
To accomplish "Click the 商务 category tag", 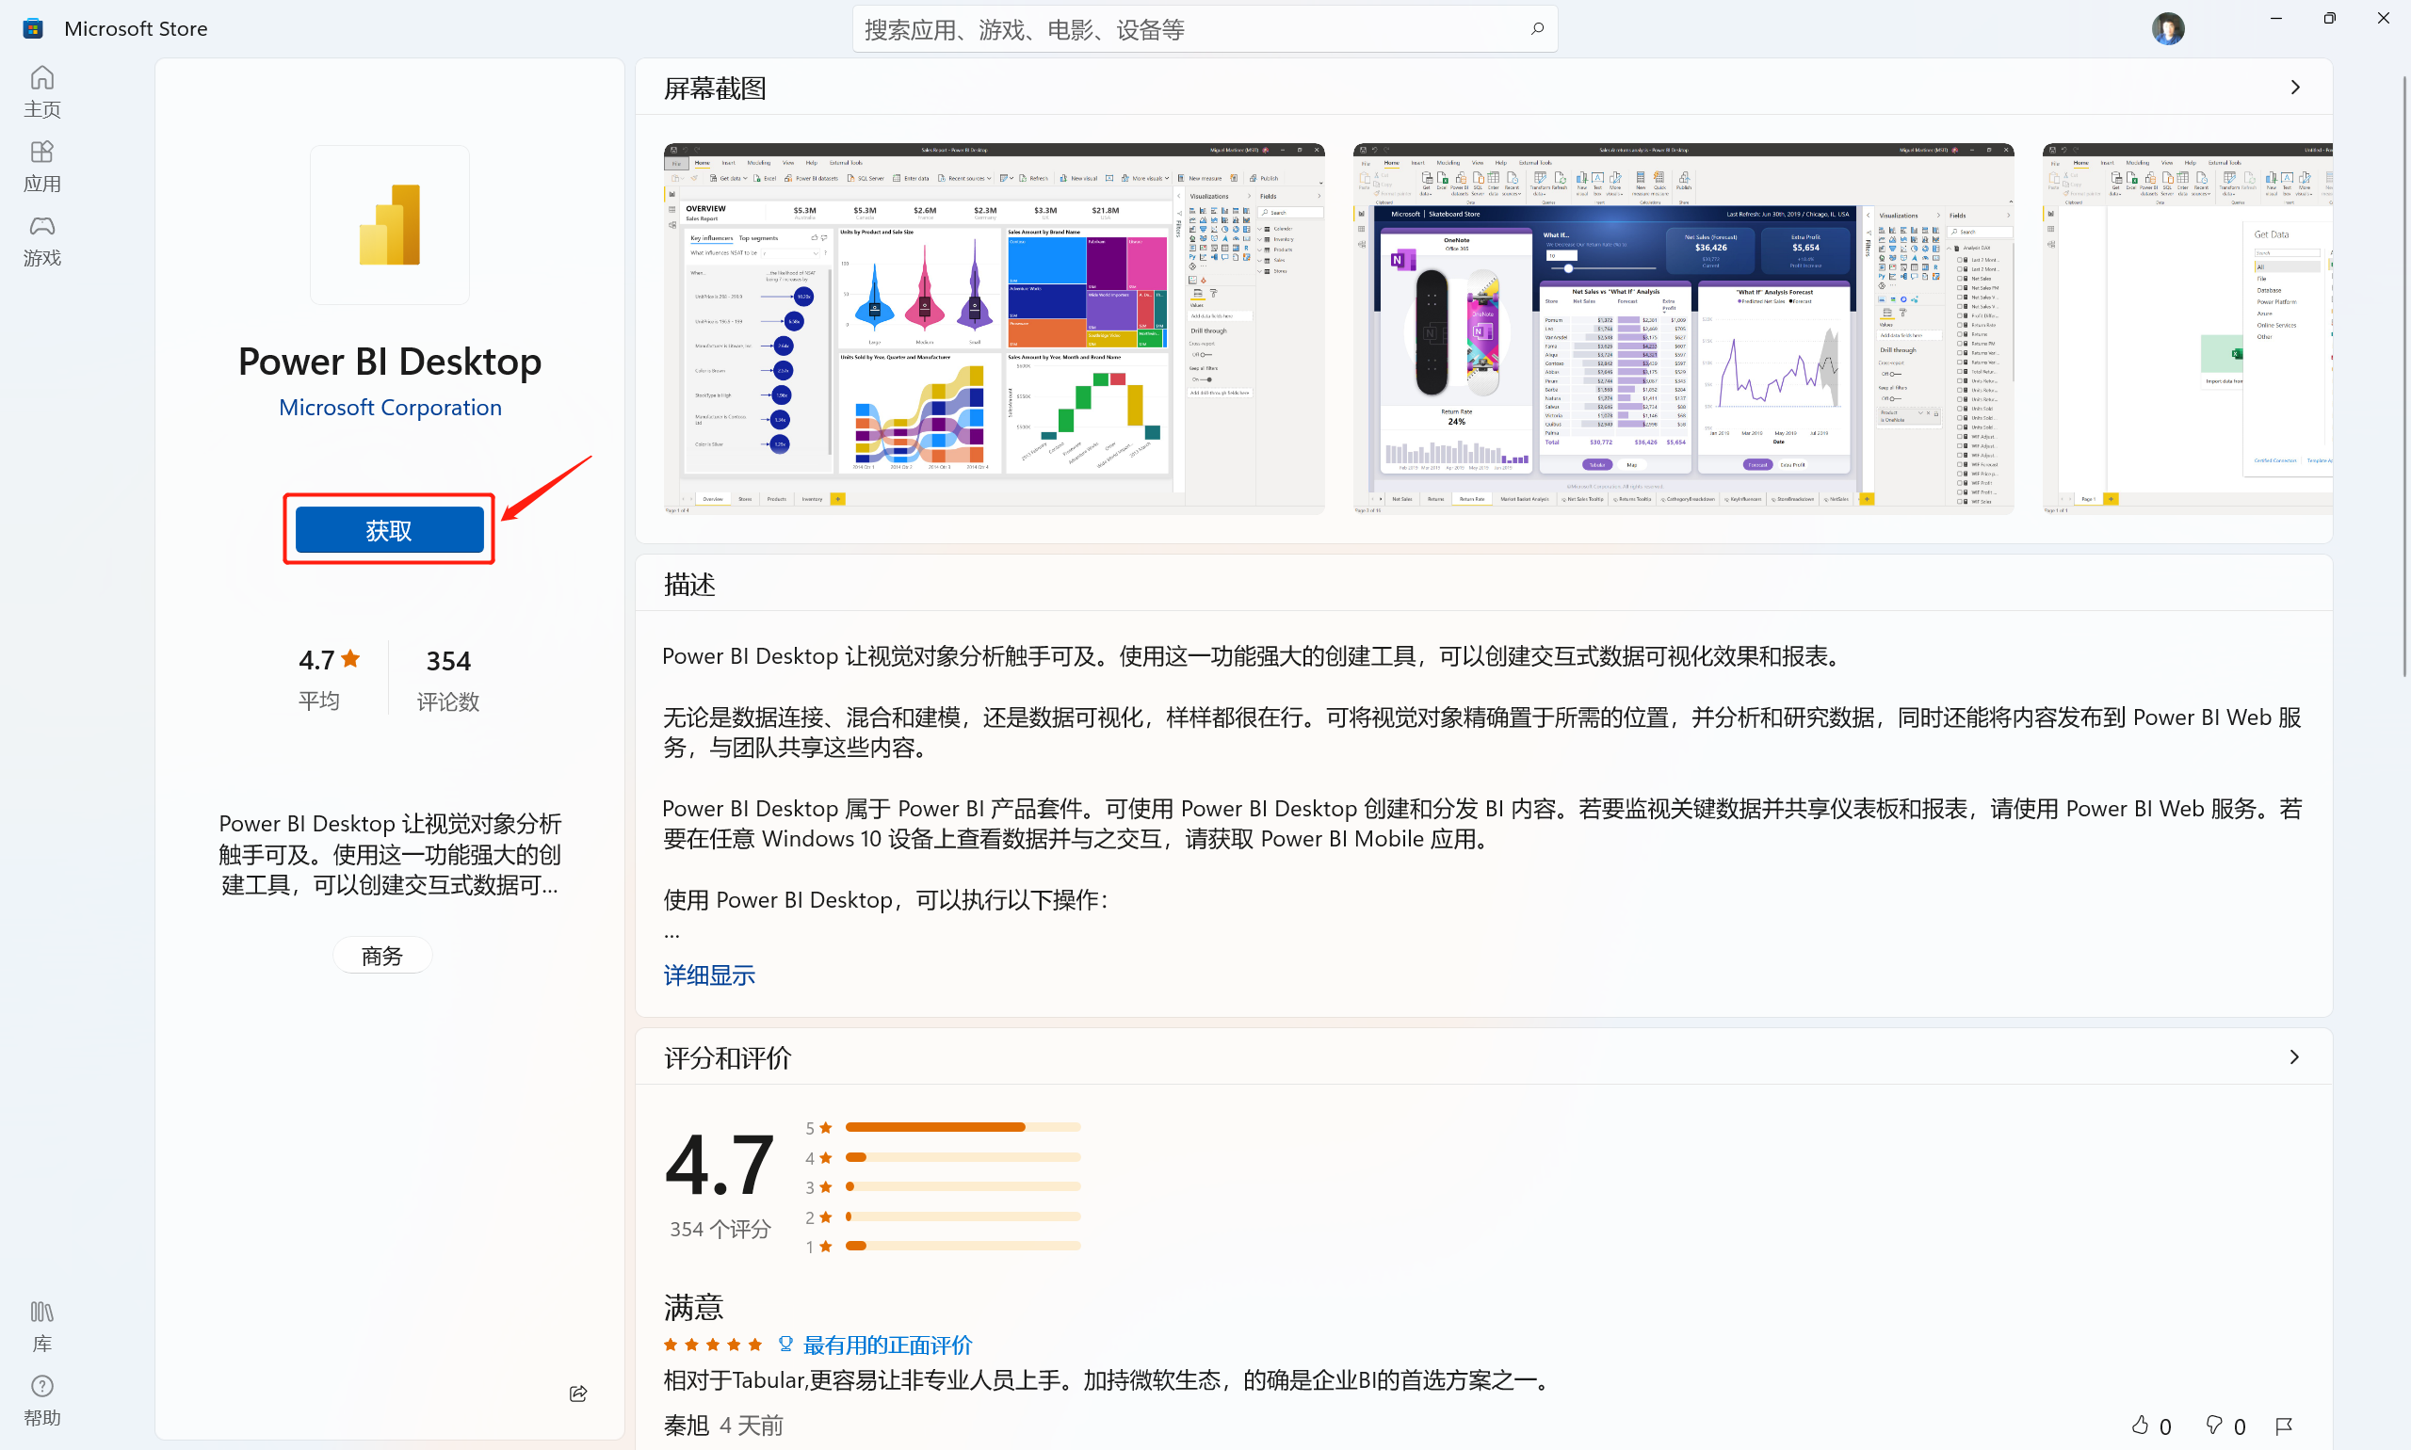I will (x=382, y=956).
